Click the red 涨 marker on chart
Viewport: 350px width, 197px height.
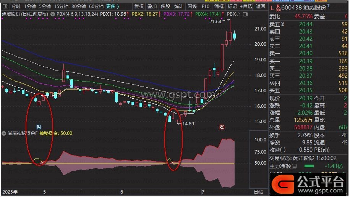[x=221, y=127]
